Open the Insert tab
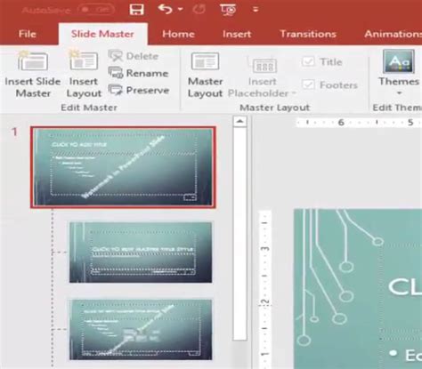 (237, 34)
